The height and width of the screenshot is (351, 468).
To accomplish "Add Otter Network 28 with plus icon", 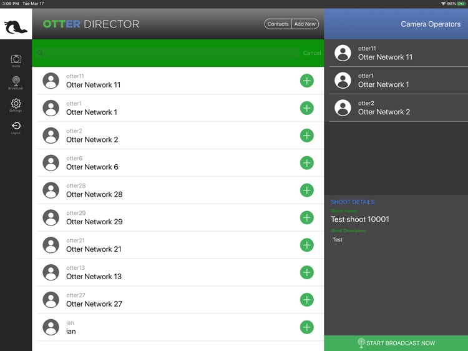I will [306, 190].
